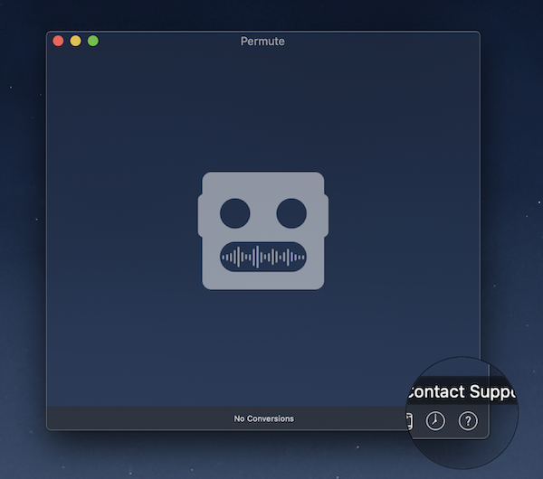Click the robot face placeholder image

click(x=263, y=230)
